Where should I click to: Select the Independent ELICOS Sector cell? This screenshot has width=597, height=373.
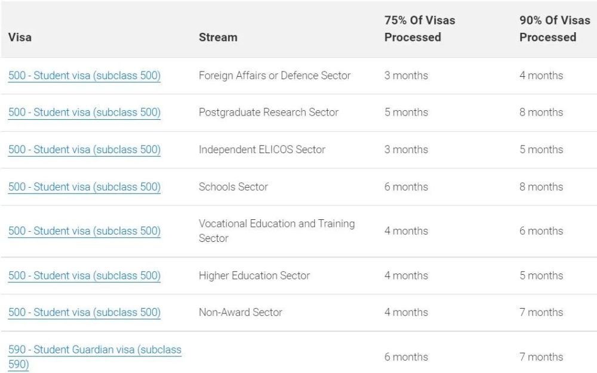pos(262,150)
